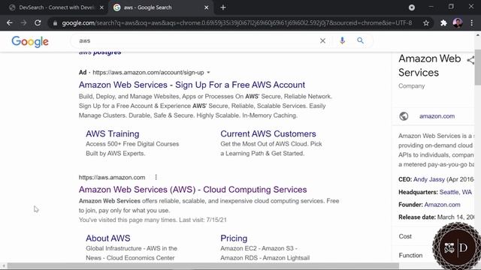Open the Chrome profile avatar
This screenshot has width=481, height=270.
pyautogui.click(x=458, y=23)
